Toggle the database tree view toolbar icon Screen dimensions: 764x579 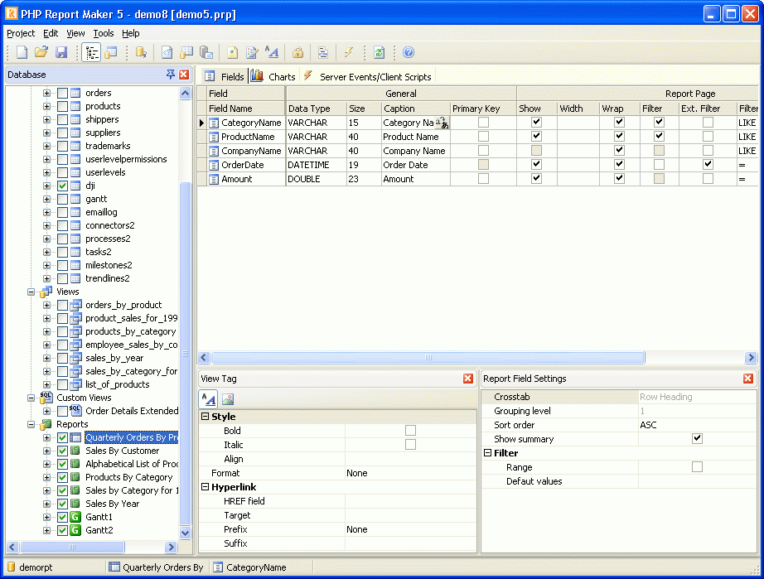[91, 52]
